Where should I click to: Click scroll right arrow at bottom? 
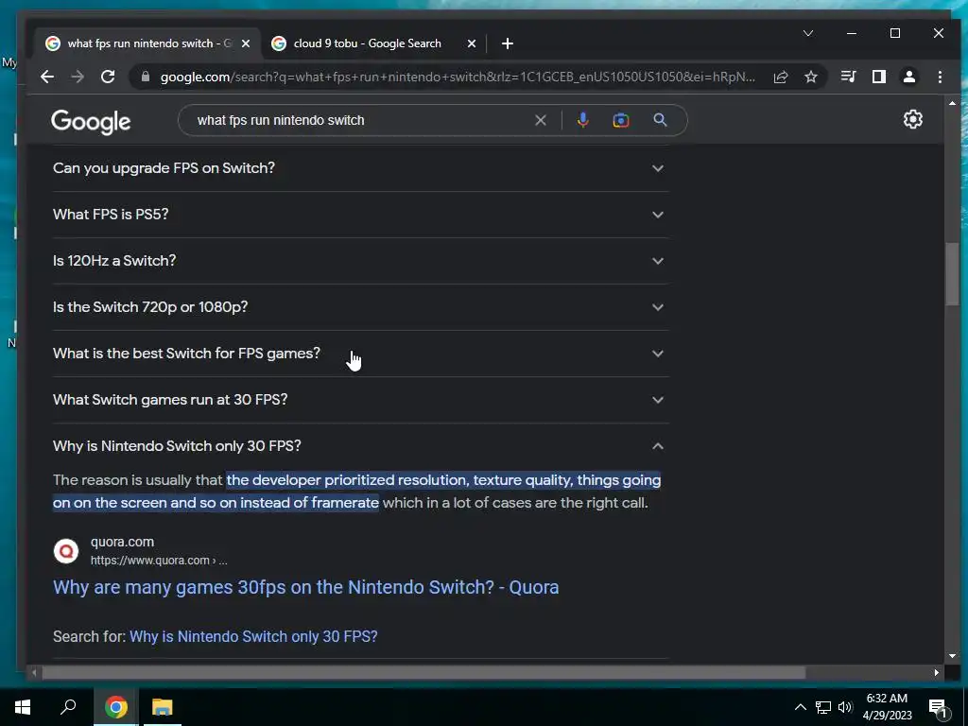(x=937, y=672)
